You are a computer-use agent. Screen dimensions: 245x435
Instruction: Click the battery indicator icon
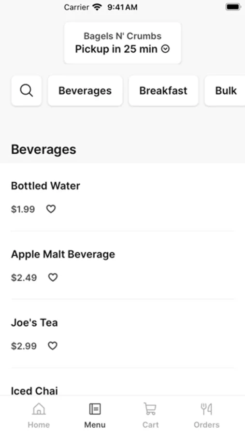233,7
